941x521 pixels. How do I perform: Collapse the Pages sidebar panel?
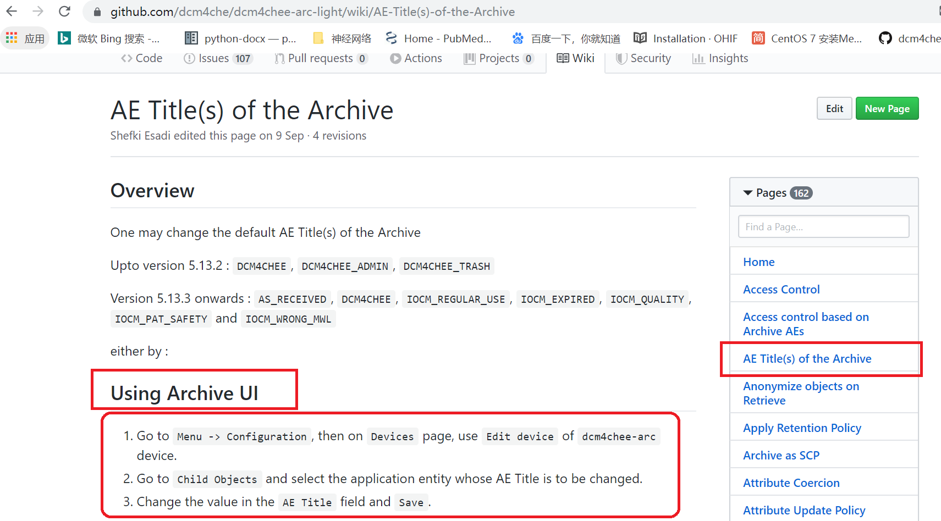tap(747, 192)
